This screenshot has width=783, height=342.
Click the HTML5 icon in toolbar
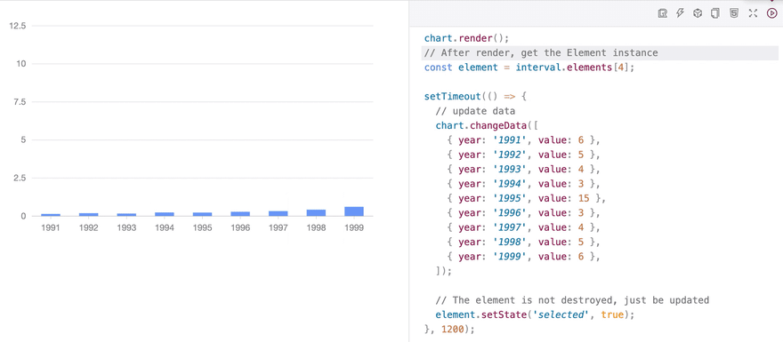(733, 13)
